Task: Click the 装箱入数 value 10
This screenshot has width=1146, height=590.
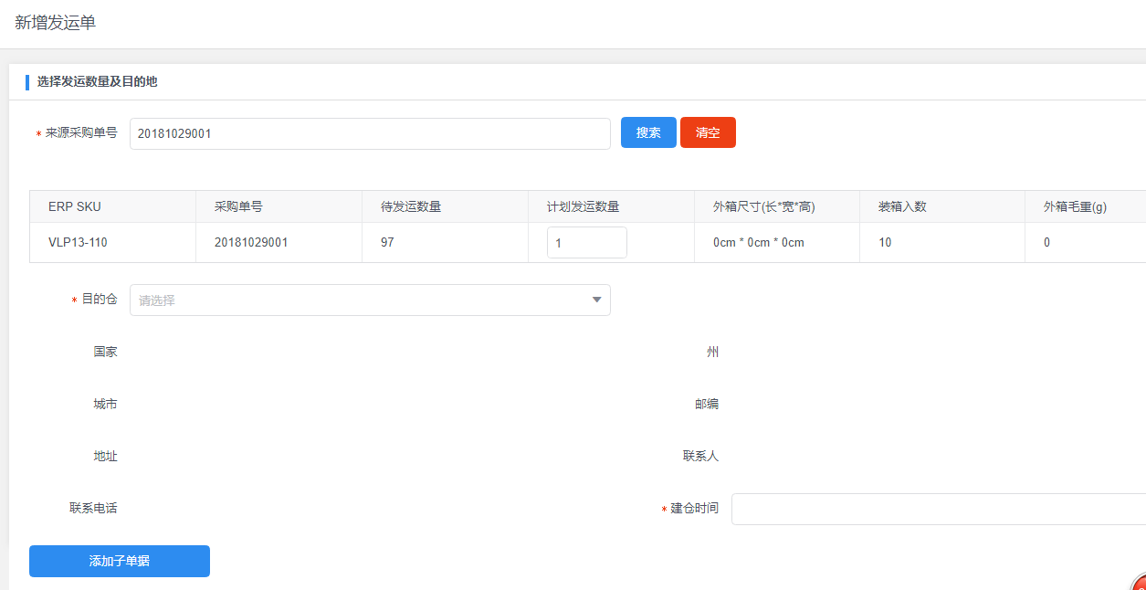Action: click(x=885, y=243)
